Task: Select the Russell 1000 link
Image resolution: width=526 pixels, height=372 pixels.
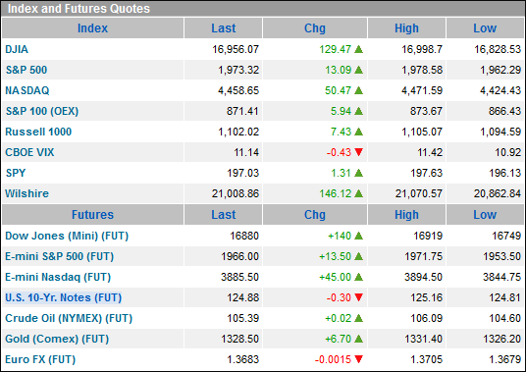Action: [x=38, y=132]
